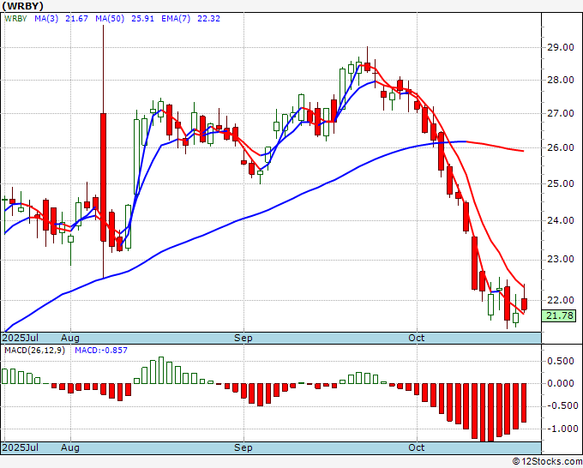Click the 0.000 MACD axis label
The image size is (583, 468).
[561, 383]
